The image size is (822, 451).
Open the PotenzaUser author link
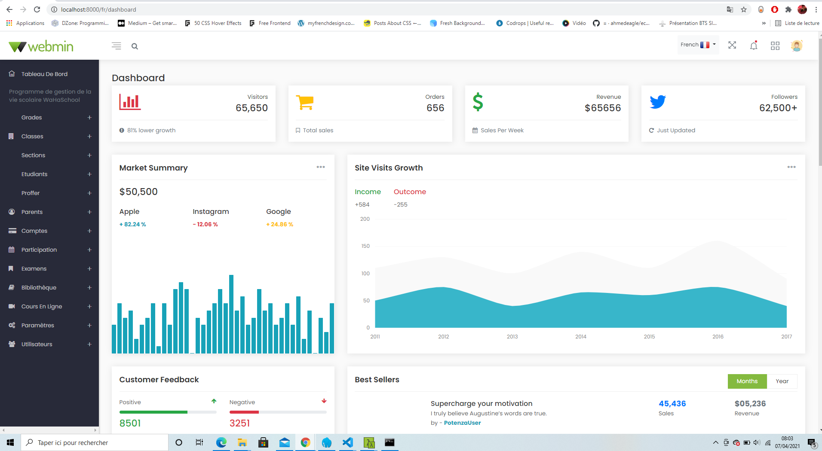(x=462, y=423)
